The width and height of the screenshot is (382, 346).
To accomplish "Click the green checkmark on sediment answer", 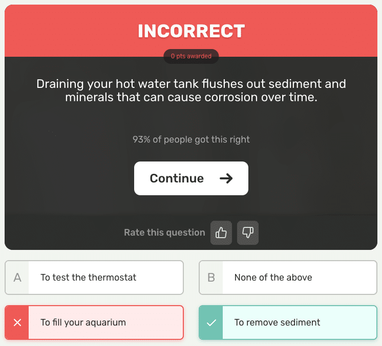I will click(x=211, y=322).
